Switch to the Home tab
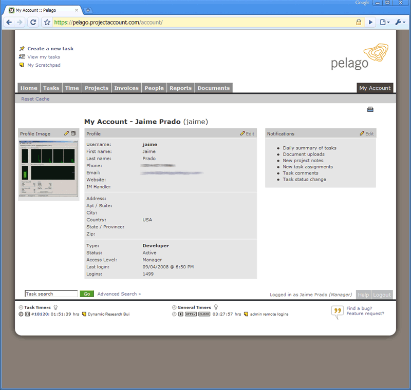This screenshot has height=390, width=411. [29, 88]
